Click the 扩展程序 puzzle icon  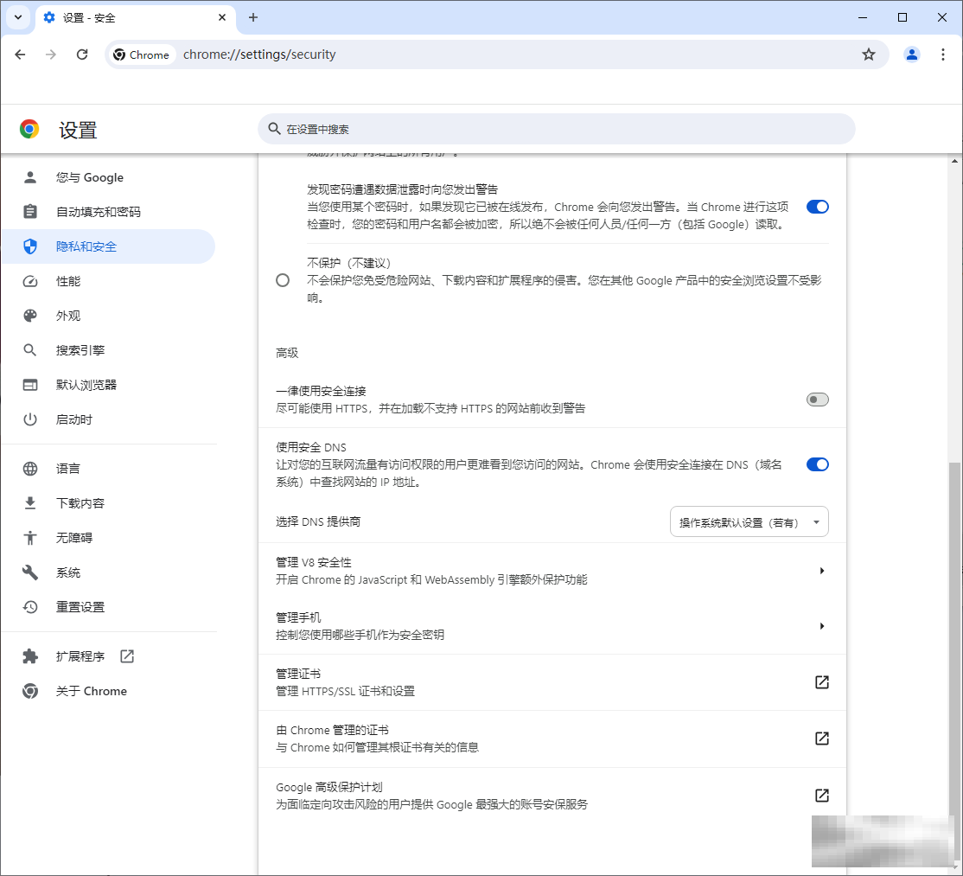[x=30, y=656]
